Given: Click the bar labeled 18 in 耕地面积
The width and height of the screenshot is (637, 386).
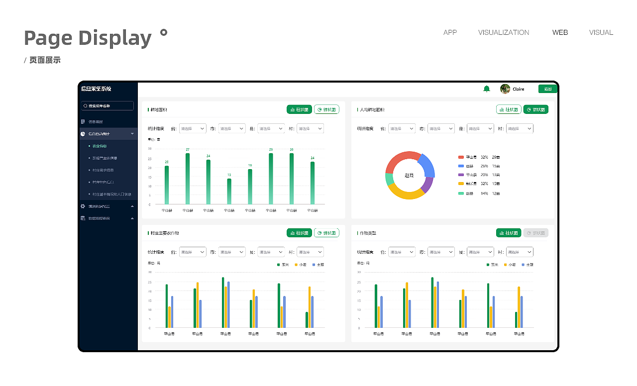Looking at the screenshot, I should [250, 187].
